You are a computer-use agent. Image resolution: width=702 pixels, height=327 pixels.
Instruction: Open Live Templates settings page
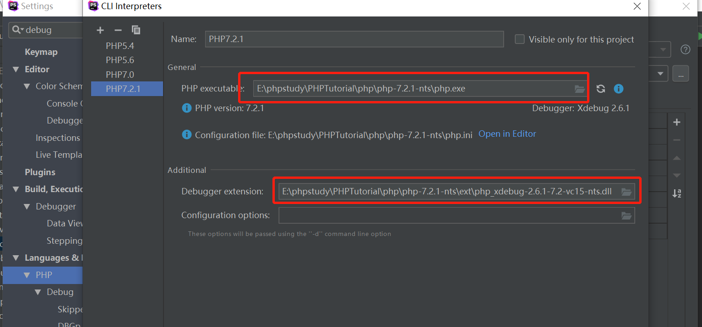point(59,155)
